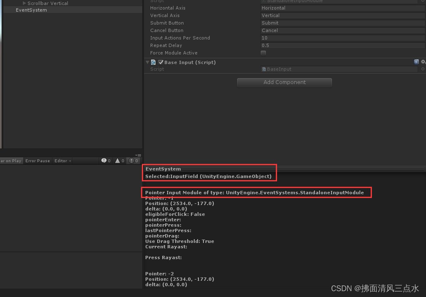426x297 pixels.
Task: Click the Current Rayast: line
Action: pyautogui.click(x=166, y=247)
